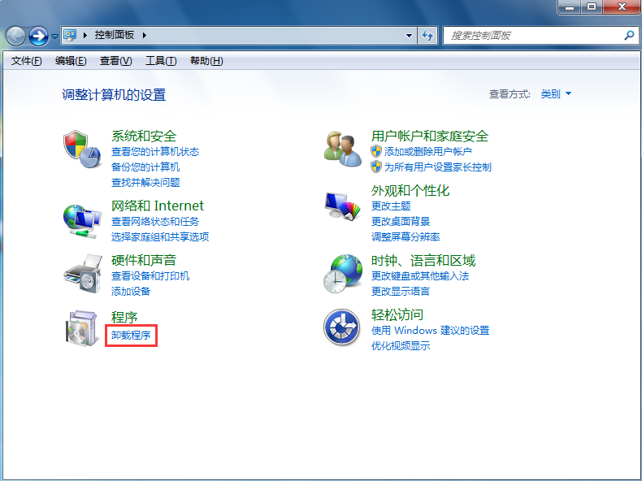
Task: Open the 硬件和声音 heading link
Action: pos(144,260)
